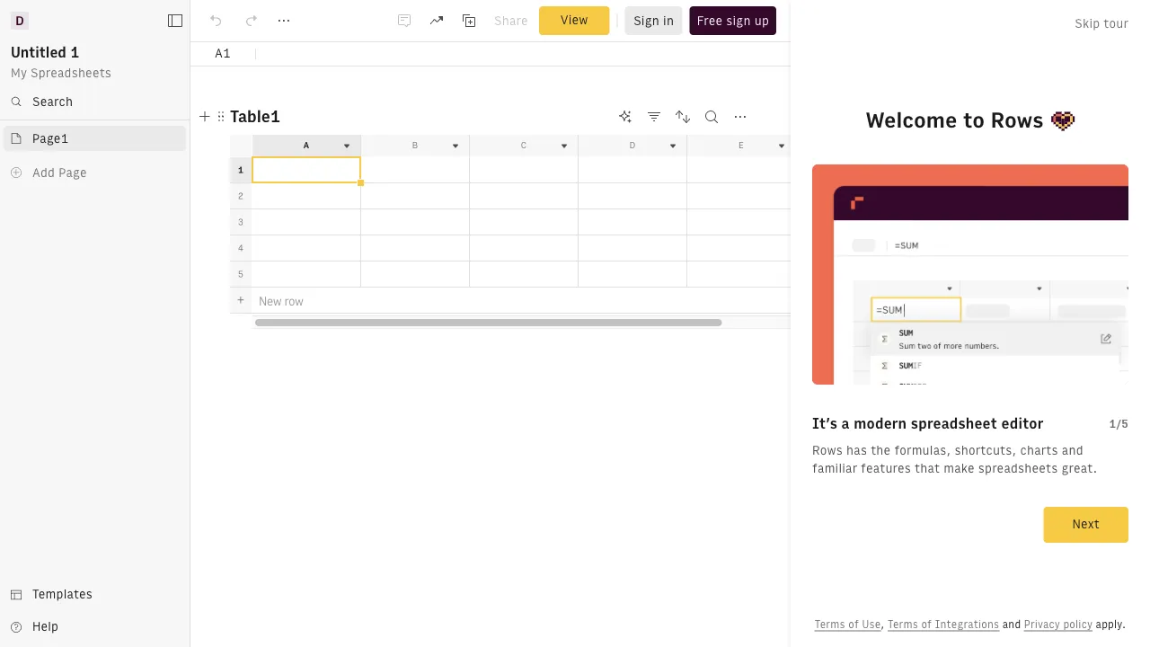This screenshot has height=647, width=1150.
Task: Select the Page1 page
Action: 94,138
